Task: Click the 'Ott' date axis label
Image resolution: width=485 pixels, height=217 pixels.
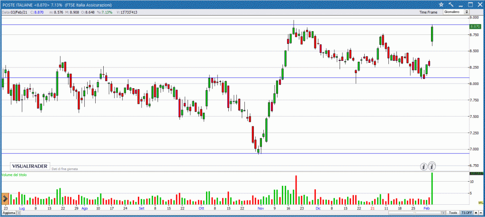Action: coord(202,209)
